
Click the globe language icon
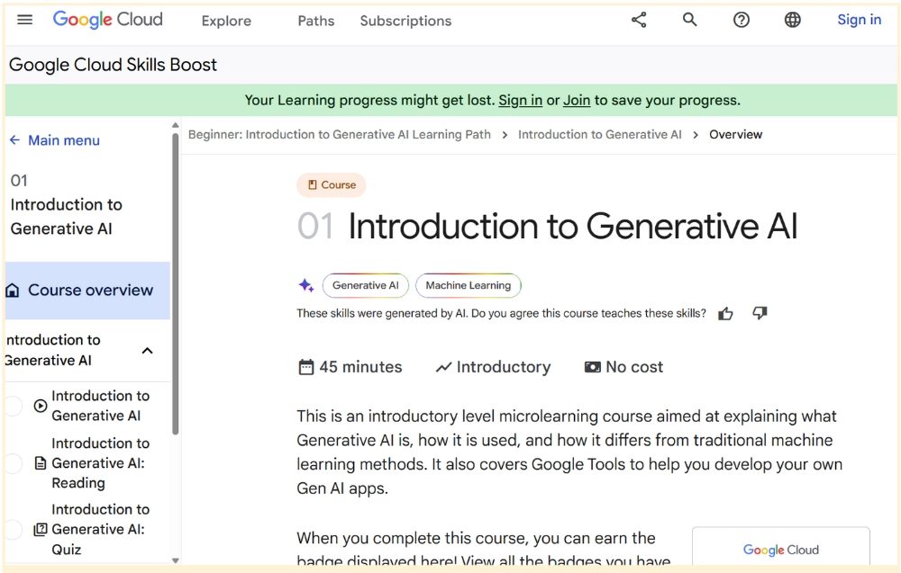(x=792, y=20)
